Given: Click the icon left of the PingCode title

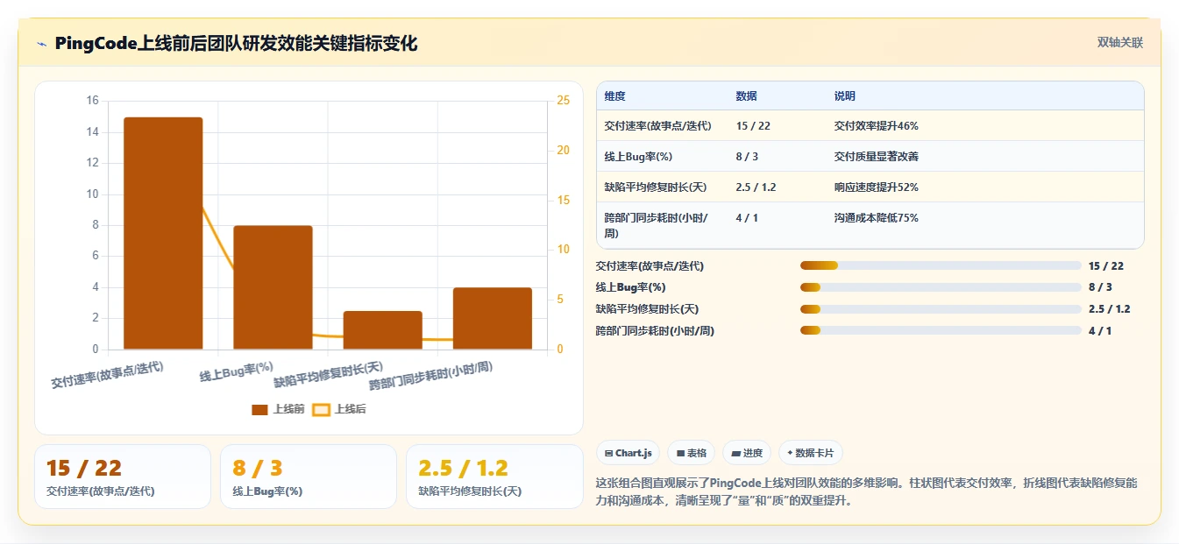Looking at the screenshot, I should pyautogui.click(x=41, y=44).
